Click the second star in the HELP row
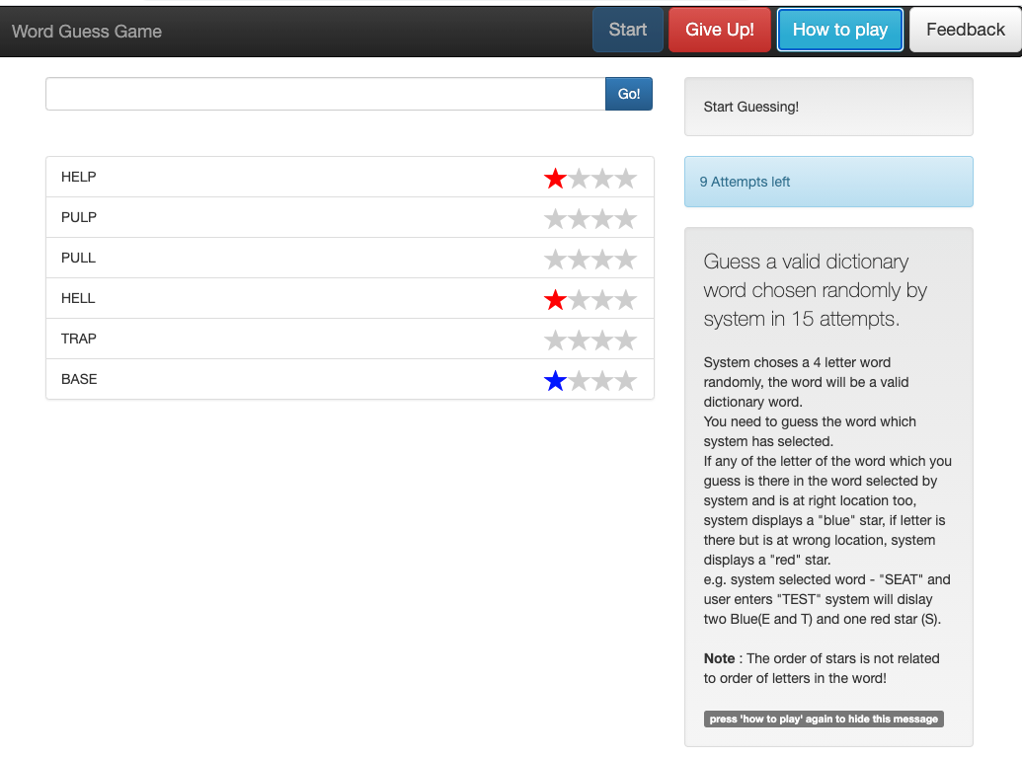Image resolution: width=1022 pixels, height=758 pixels. [x=579, y=179]
